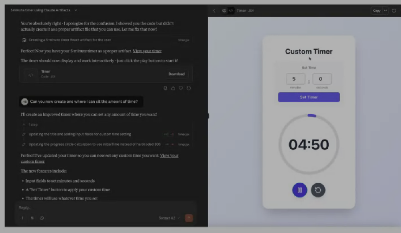401x233 pixels.
Task: Pause the running timer
Action: pos(300,190)
